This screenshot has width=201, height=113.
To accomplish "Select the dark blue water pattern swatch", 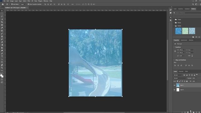I will 178,31.
